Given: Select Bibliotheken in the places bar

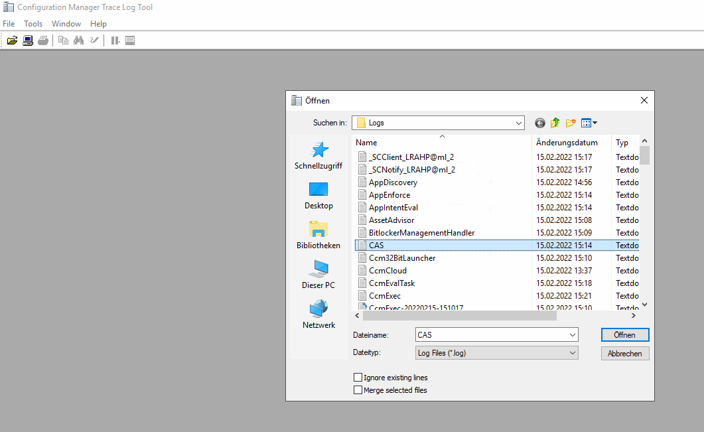Looking at the screenshot, I should (x=318, y=236).
